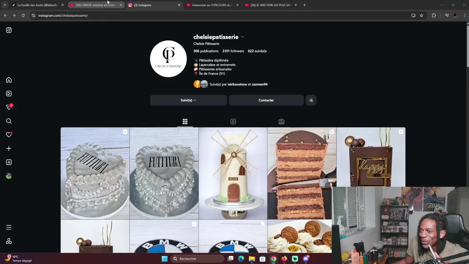Open the dashboard chart icon in sidebar
Screen dimensions: 469x264
pos(9,162)
